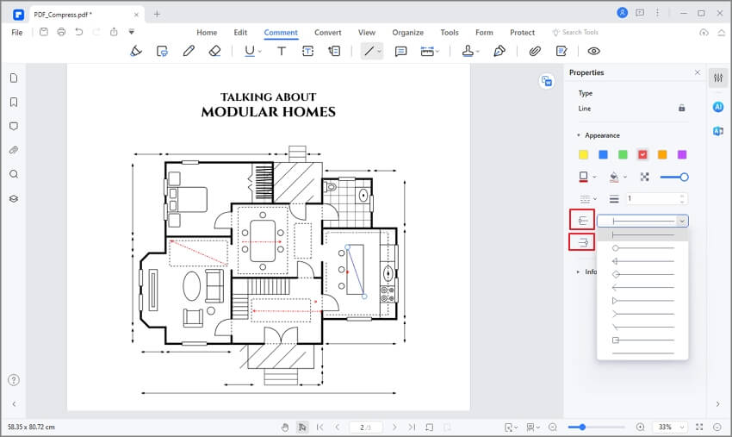Click the lock icon next to Line type
The image size is (732, 437).
[681, 108]
